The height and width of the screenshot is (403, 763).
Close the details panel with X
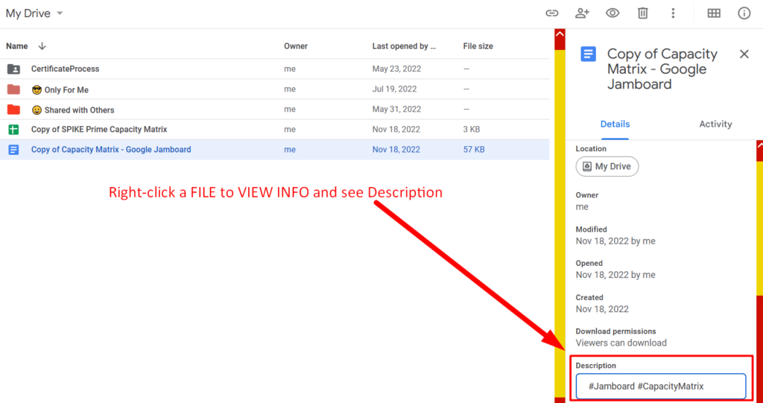tap(744, 54)
